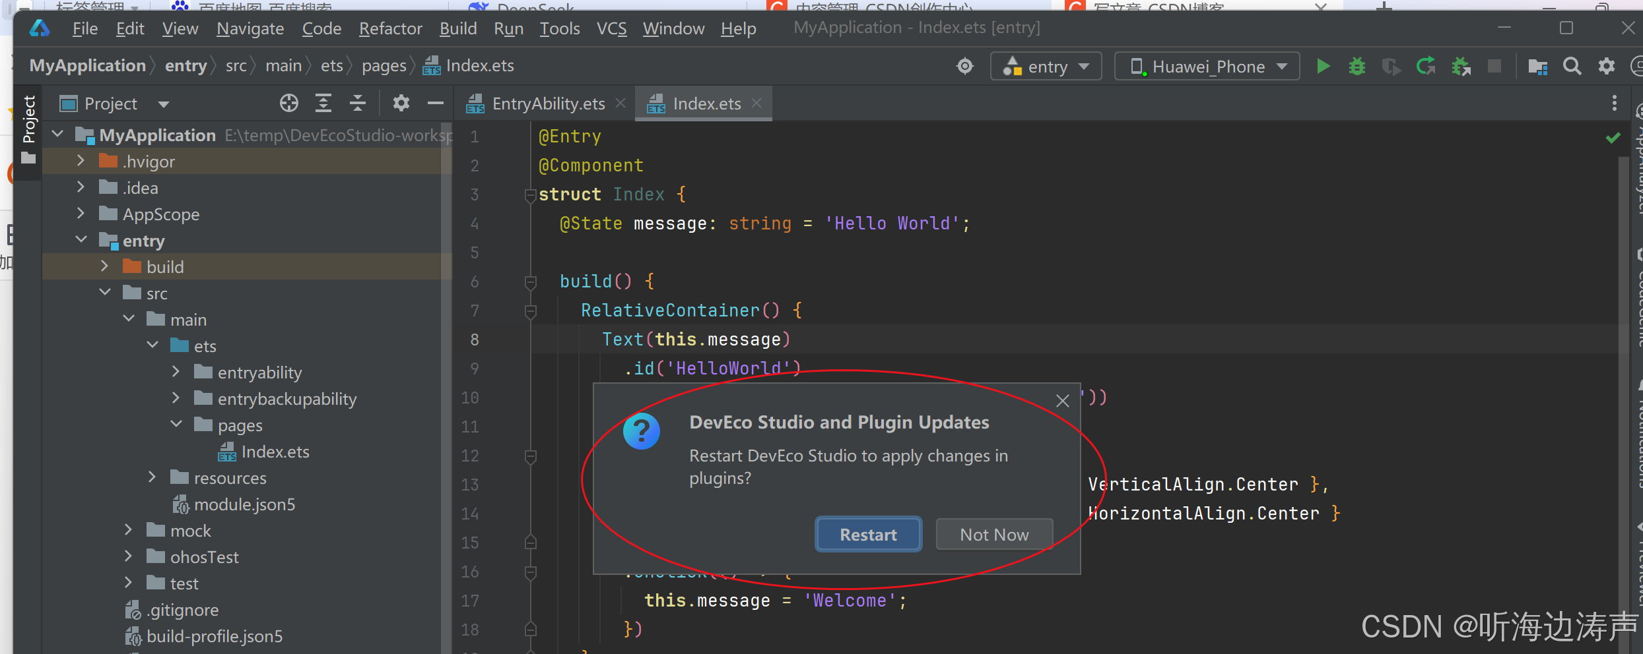Run the entry app with green play button
Viewport: 1643px width, 654px height.
click(x=1323, y=66)
